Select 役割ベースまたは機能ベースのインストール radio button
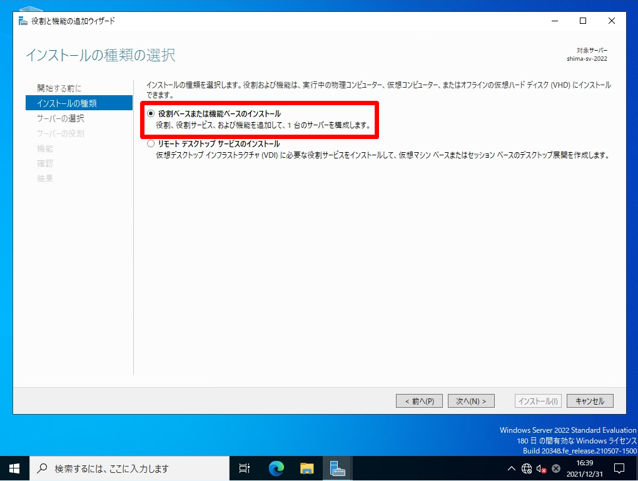638x481 pixels. coord(151,113)
